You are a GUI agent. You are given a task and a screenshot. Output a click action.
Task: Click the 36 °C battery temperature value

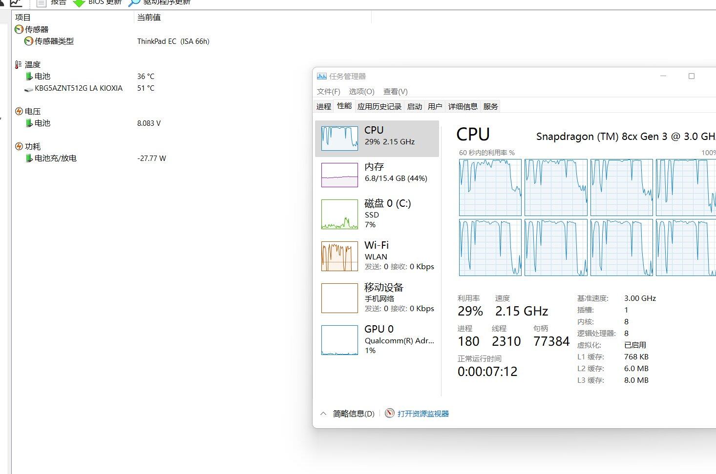[146, 77]
